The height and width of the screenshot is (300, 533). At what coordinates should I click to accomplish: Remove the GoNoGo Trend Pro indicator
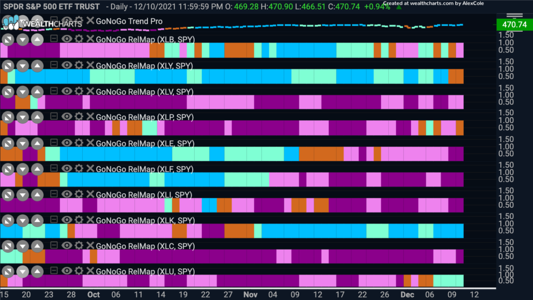coord(90,20)
